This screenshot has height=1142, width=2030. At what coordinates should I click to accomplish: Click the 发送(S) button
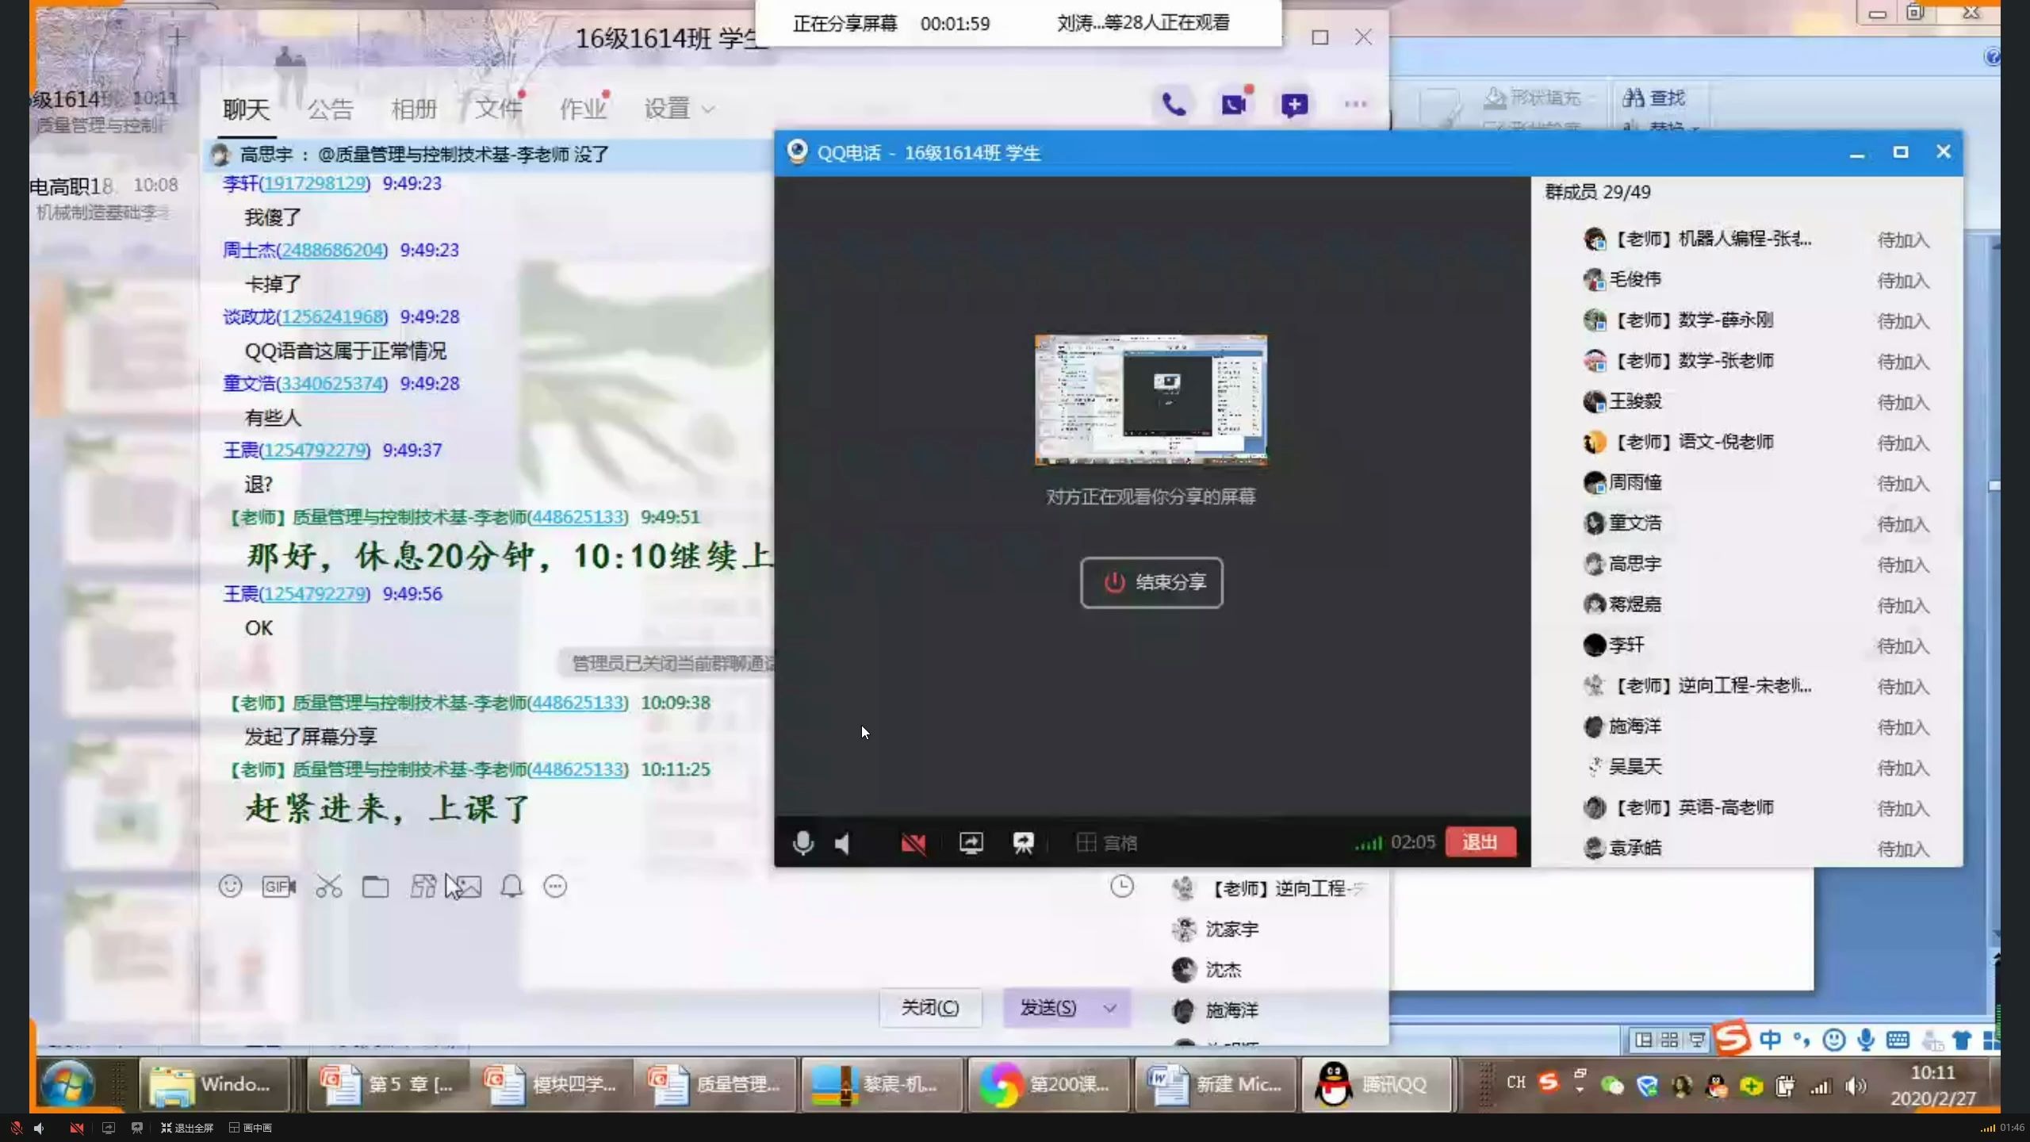tap(1048, 1008)
